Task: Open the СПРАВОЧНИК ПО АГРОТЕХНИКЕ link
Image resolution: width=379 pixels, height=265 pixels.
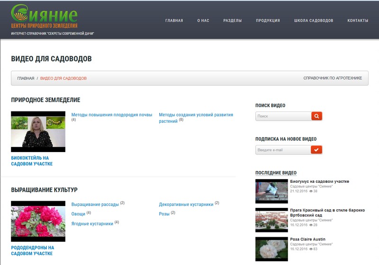Action: pos(333,78)
